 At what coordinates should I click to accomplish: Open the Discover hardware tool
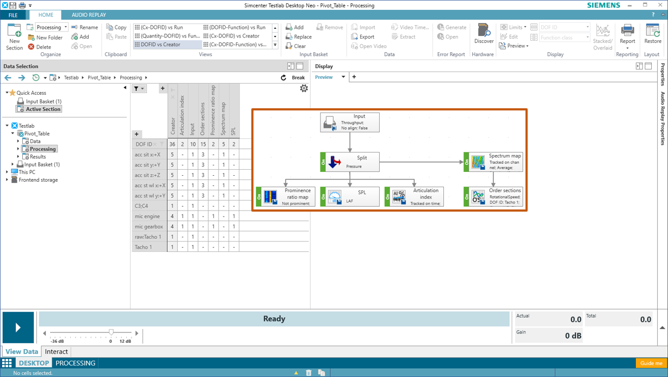(484, 31)
